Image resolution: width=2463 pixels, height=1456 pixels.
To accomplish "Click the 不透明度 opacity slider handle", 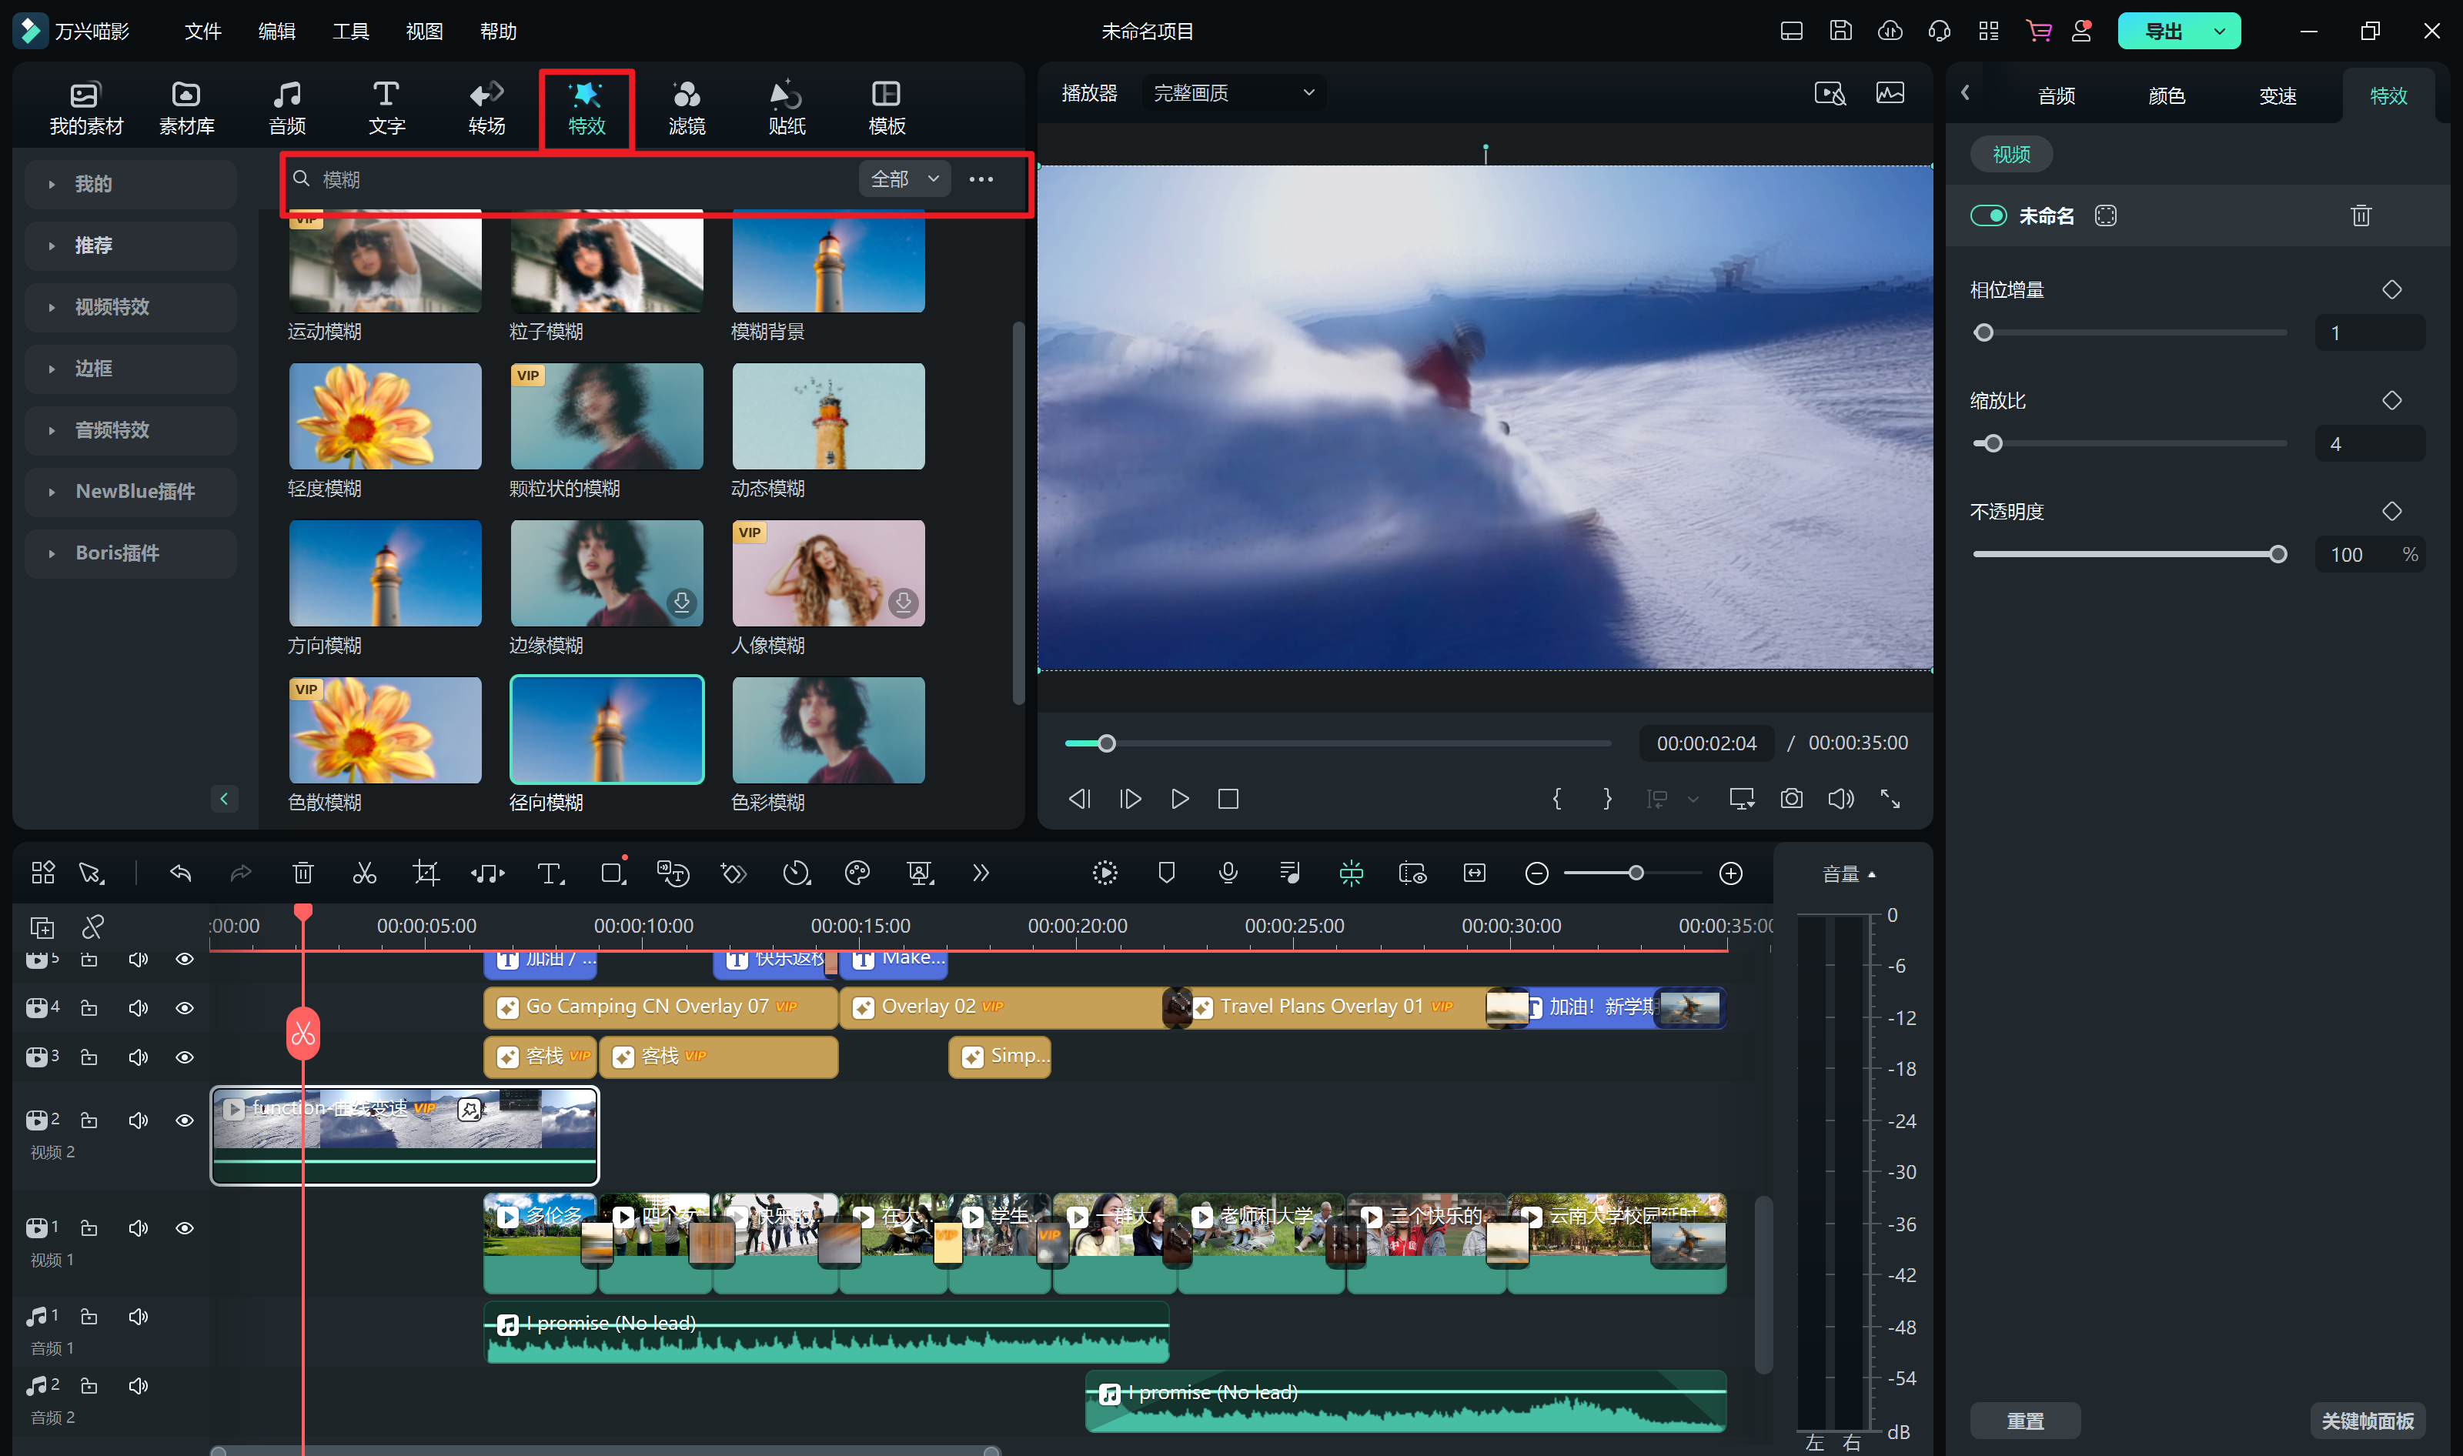I will pyautogui.click(x=2278, y=554).
